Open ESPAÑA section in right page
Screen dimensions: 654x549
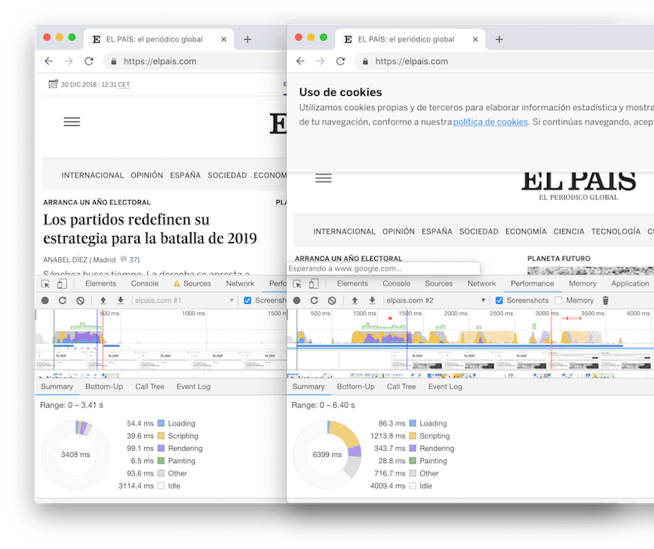tap(437, 232)
